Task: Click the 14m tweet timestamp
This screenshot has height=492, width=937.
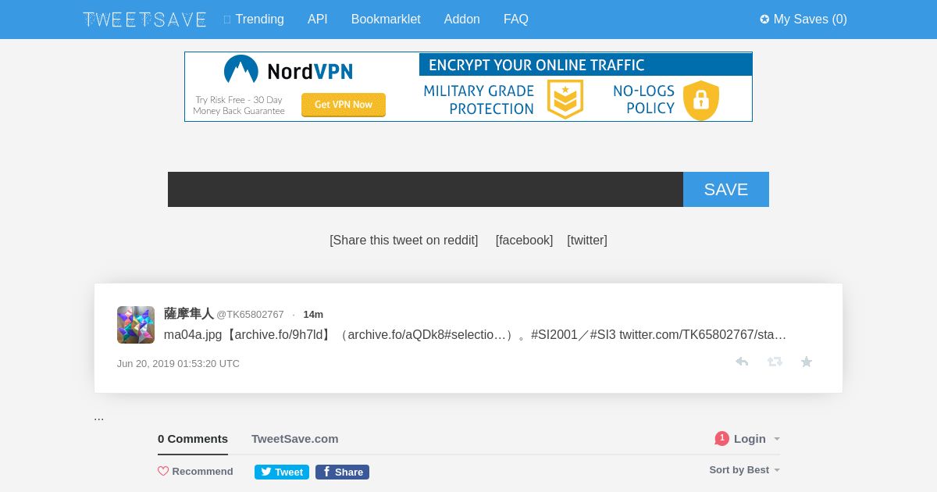Action: click(x=313, y=315)
